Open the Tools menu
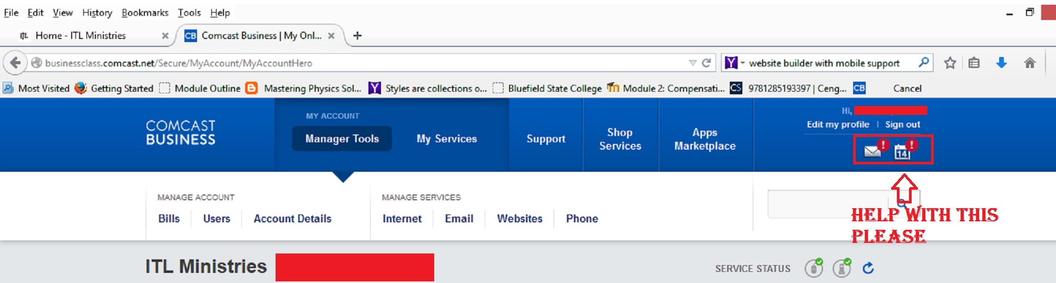Image resolution: width=1056 pixels, height=283 pixels. (189, 13)
